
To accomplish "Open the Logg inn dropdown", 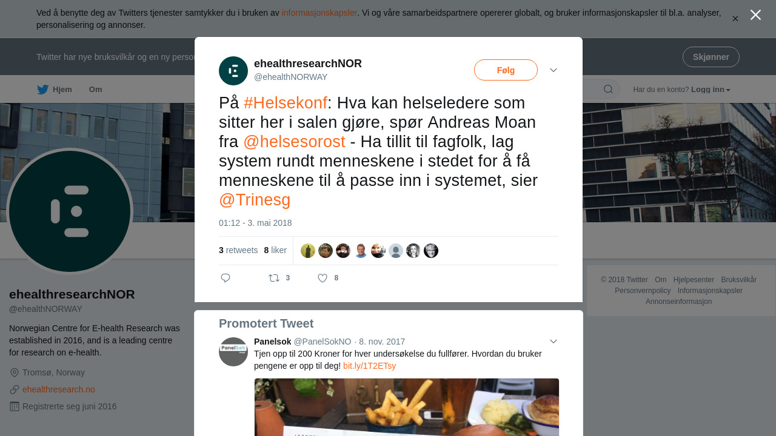I will pos(711,90).
